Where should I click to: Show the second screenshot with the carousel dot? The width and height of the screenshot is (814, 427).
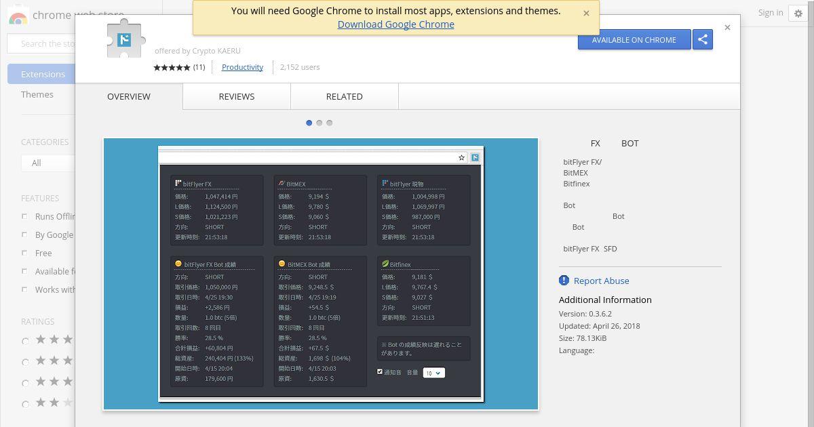point(319,123)
